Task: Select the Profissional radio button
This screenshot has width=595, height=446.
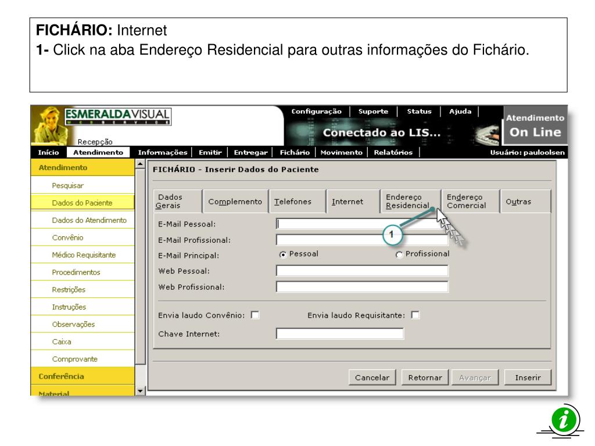Action: coord(399,255)
